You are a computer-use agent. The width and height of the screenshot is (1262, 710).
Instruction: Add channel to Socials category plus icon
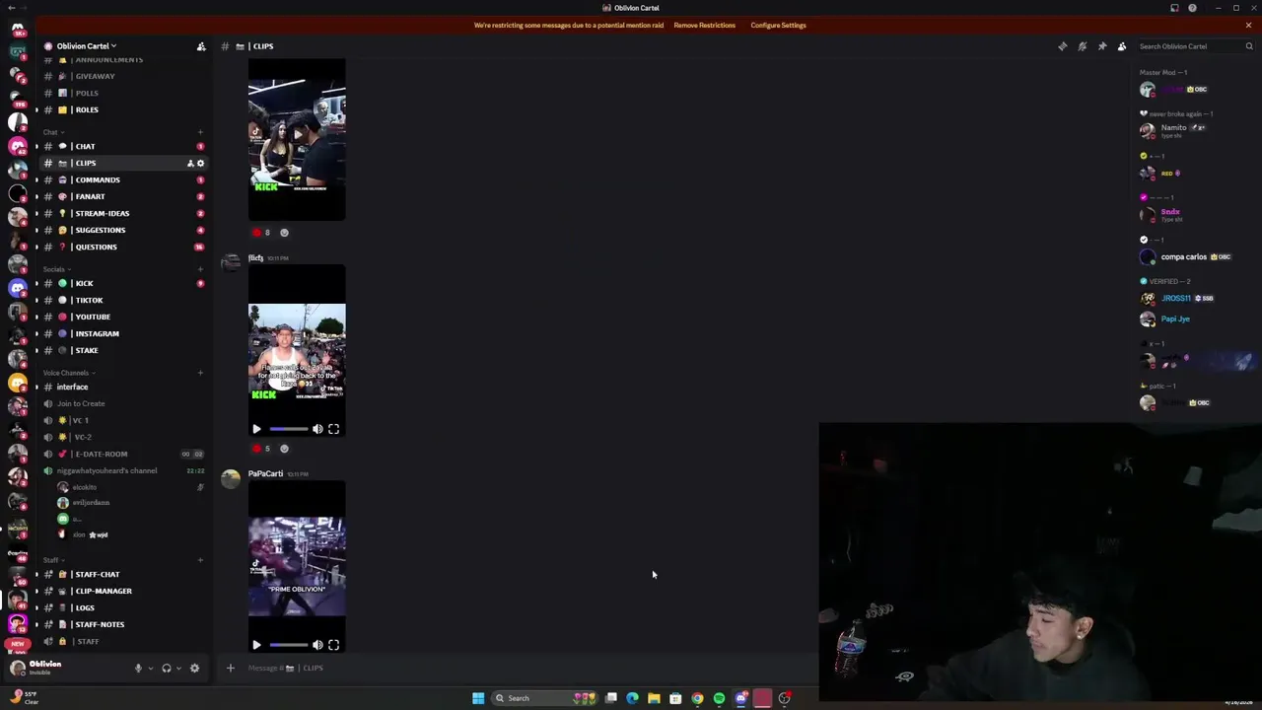200,269
